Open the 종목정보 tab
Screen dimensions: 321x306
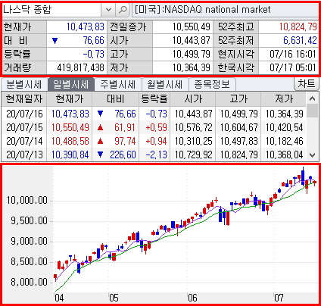tap(212, 84)
